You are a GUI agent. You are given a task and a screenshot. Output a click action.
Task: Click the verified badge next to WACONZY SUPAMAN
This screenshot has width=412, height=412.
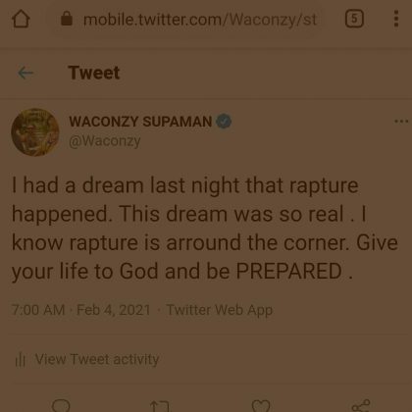(x=224, y=122)
